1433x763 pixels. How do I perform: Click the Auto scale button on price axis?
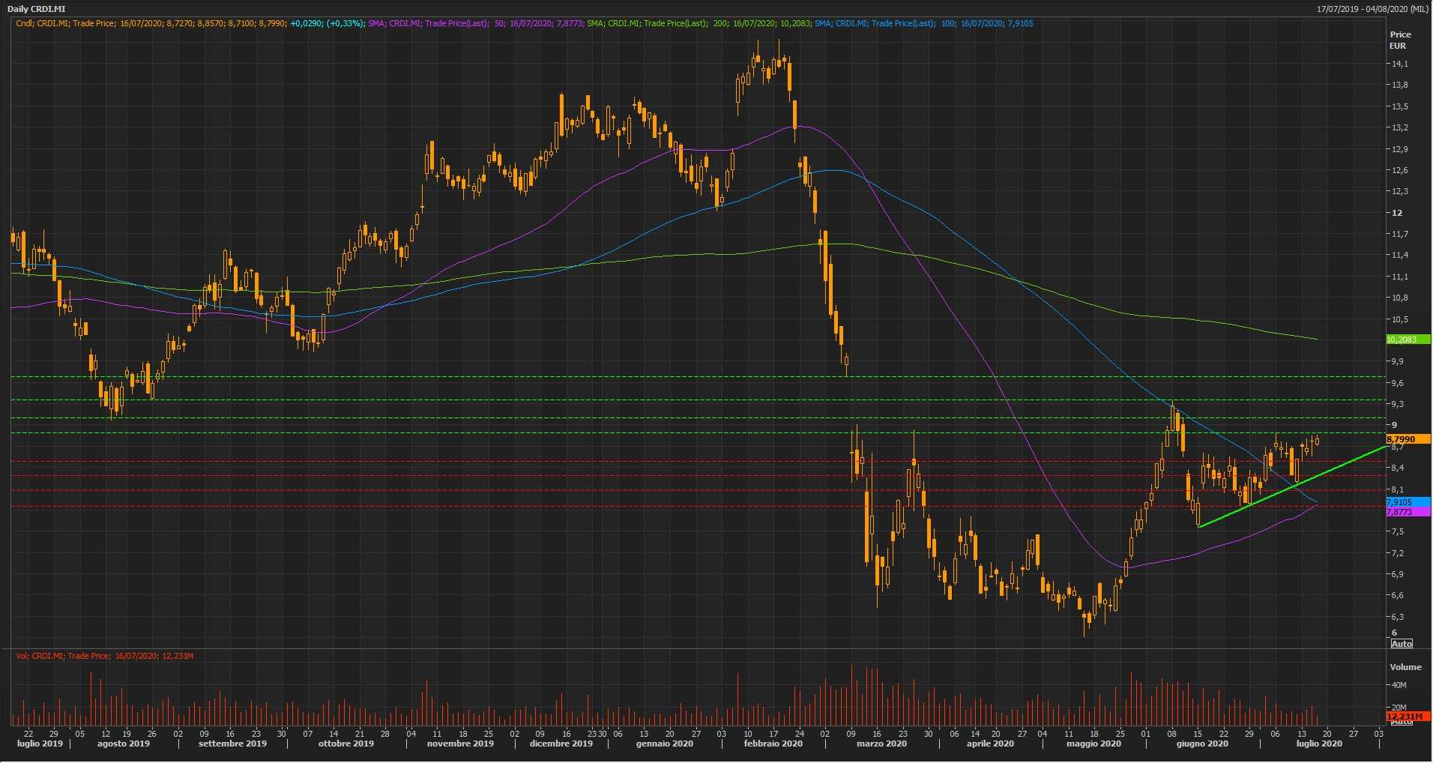coord(1401,644)
